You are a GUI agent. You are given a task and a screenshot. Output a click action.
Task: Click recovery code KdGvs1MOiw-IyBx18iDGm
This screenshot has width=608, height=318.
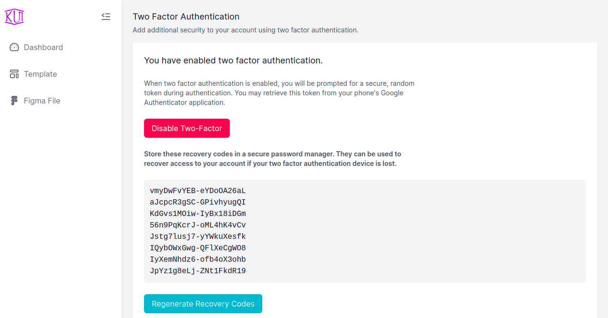tap(198, 214)
